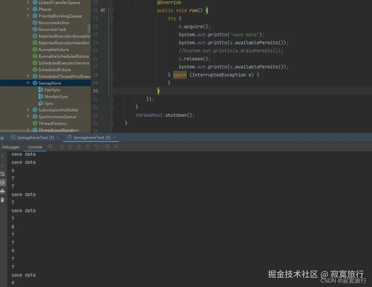
Task: Click the Step Out debugger icon
Action: (x=88, y=147)
